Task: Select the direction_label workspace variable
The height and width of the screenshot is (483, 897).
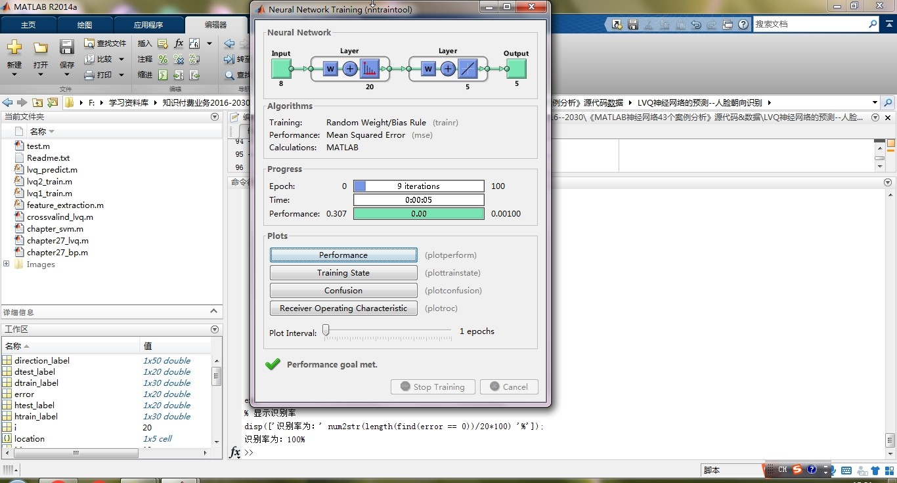Action: (x=41, y=360)
